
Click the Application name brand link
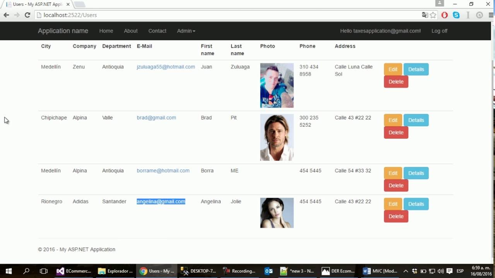tap(63, 31)
